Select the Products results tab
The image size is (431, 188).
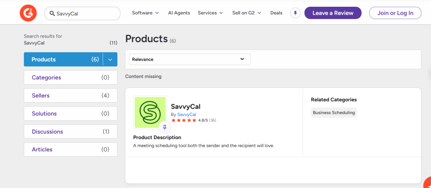(x=64, y=59)
